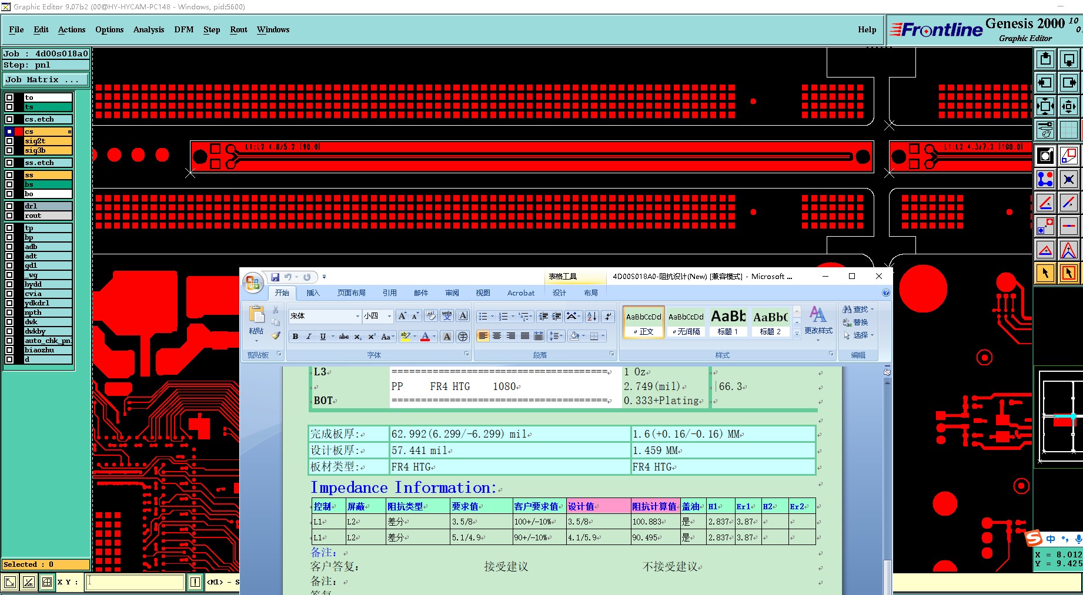Click the Help menu in Genesis
The width and height of the screenshot is (1083, 595).
(x=867, y=29)
